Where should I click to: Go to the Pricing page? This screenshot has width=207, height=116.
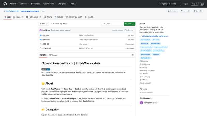[x=72, y=4]
